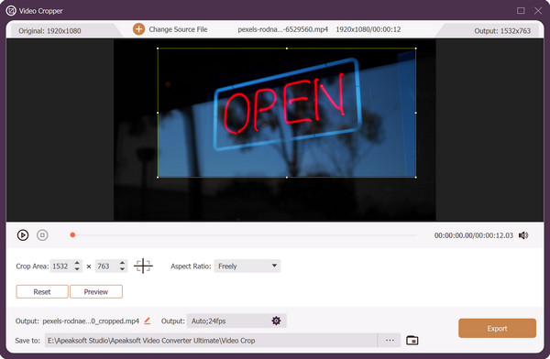The image size is (550, 359).
Task: Click the Preview button
Action: pyautogui.click(x=96, y=291)
